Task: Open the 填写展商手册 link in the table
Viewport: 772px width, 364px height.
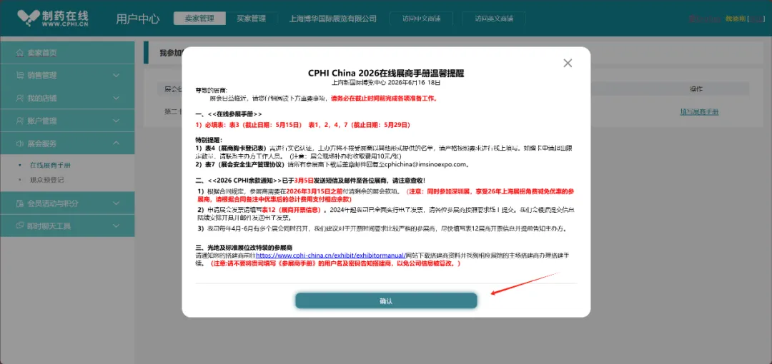Action: (699, 111)
